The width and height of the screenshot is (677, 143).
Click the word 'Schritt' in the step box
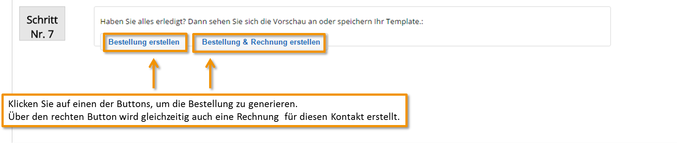[42, 20]
